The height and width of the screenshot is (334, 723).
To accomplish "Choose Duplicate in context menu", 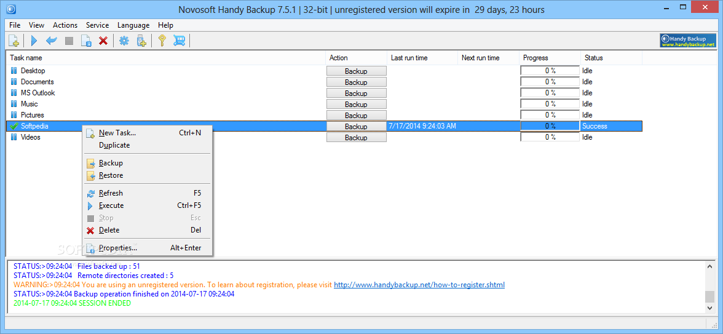I will 147,145.
